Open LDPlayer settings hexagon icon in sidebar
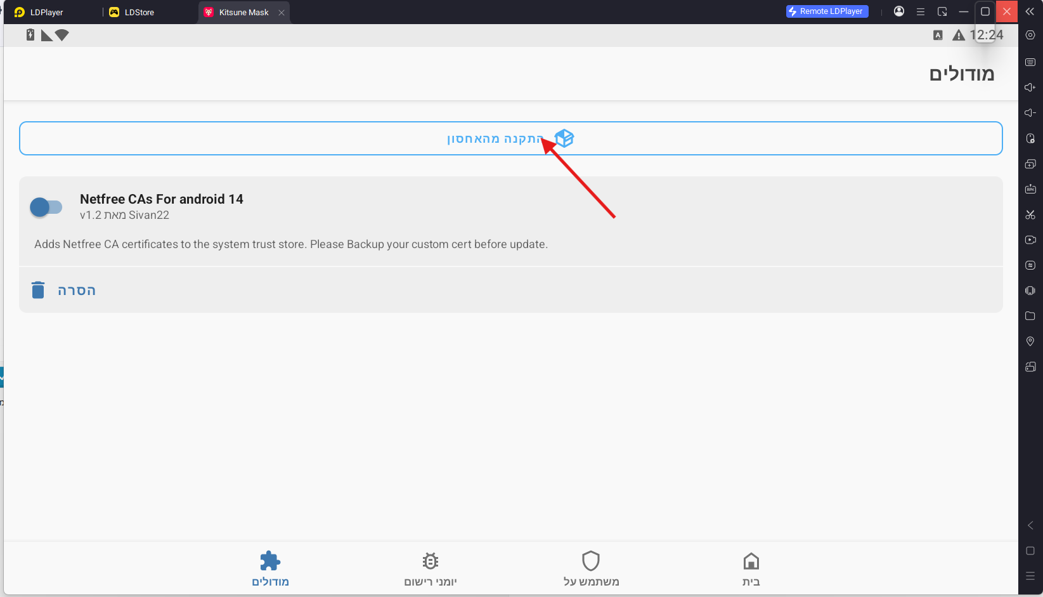Viewport: 1043px width, 597px height. coord(1030,36)
